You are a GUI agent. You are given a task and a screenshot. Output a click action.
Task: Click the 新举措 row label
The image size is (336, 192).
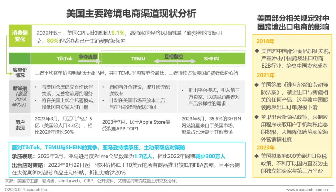[x=20, y=96]
